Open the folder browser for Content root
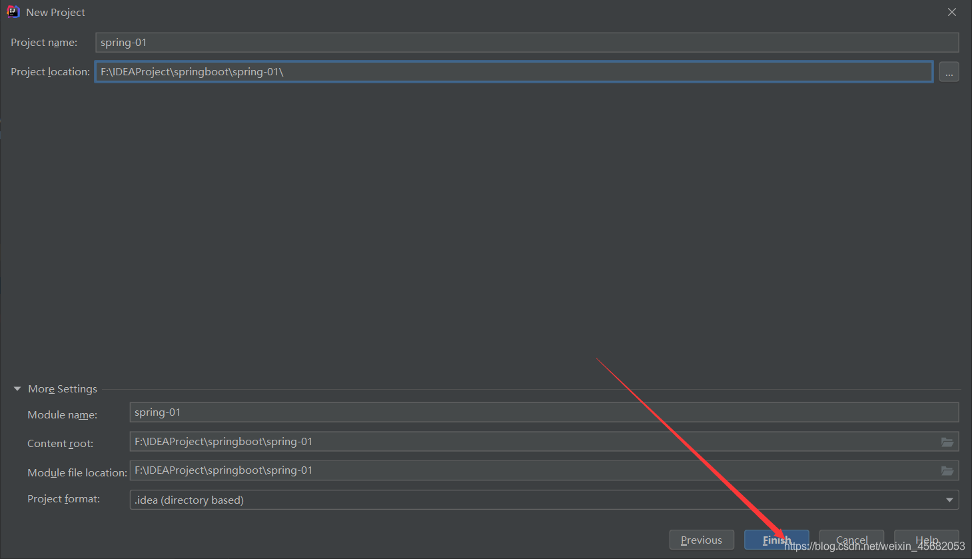Image resolution: width=972 pixels, height=559 pixels. click(x=947, y=442)
